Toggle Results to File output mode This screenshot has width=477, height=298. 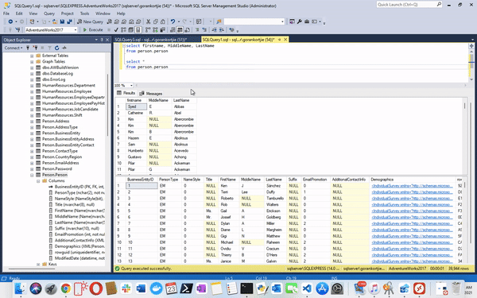click(187, 30)
